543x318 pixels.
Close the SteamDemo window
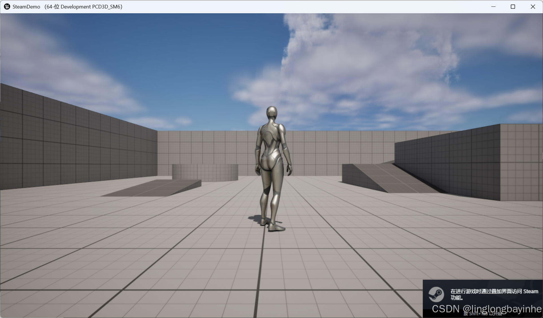pos(533,6)
